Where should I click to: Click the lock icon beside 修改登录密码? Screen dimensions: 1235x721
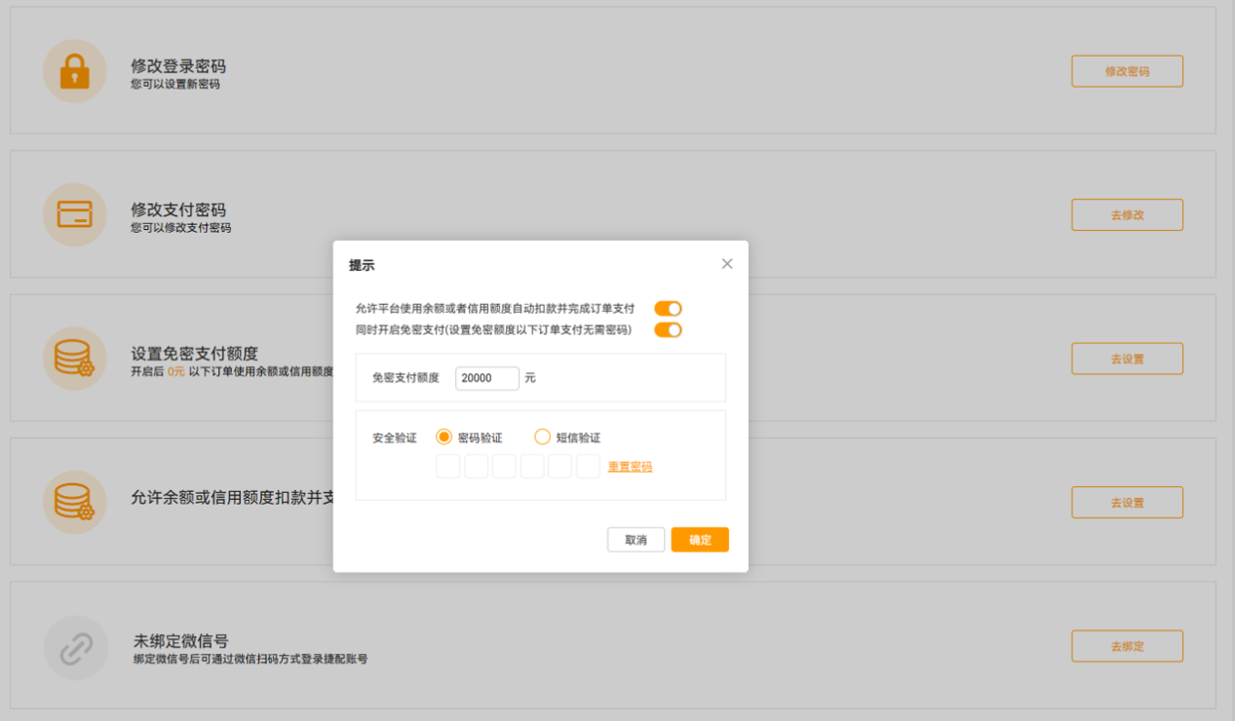pos(75,70)
